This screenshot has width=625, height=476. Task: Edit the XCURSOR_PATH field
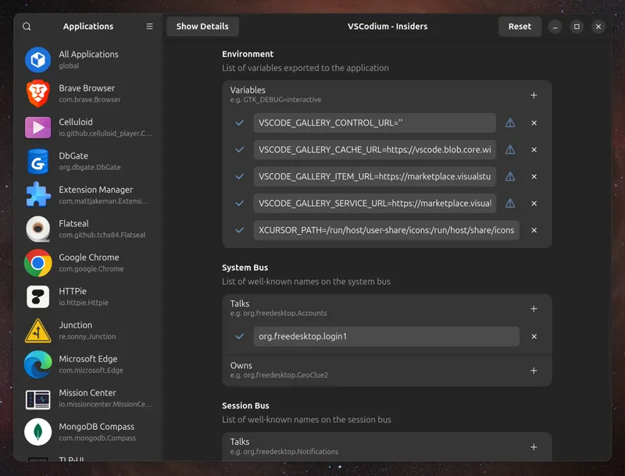point(387,230)
